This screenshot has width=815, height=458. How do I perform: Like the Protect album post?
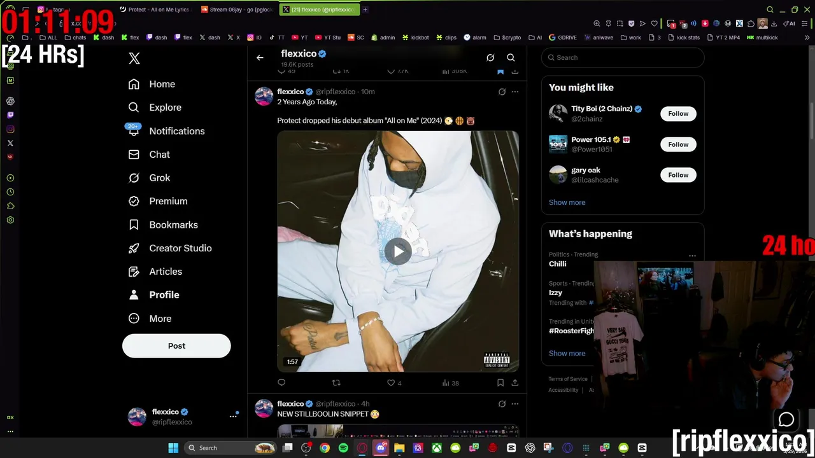pos(395,383)
